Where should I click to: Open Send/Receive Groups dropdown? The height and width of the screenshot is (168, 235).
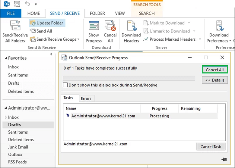(x=55, y=39)
